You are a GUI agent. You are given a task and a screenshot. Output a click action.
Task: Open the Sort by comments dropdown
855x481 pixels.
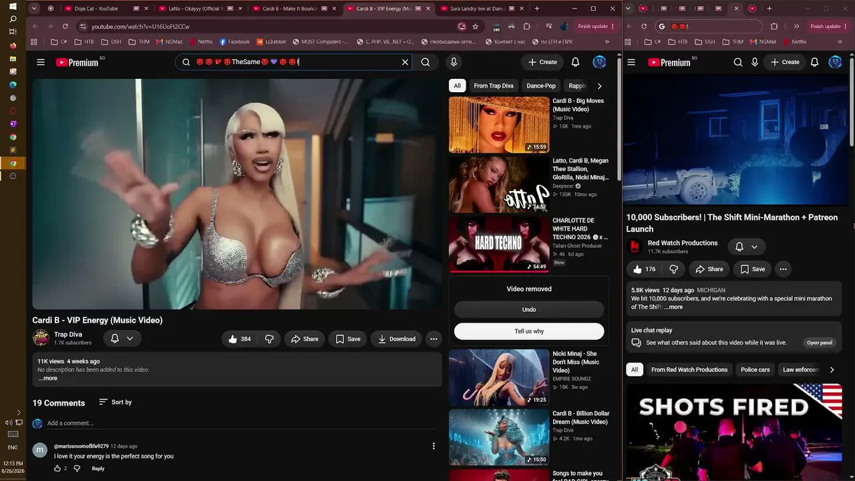tap(115, 402)
